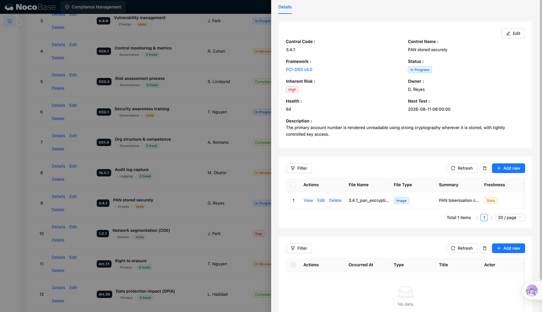This screenshot has height=312, width=542.
Task: Tick the select-all checkbox in events table
Action: pos(293,265)
